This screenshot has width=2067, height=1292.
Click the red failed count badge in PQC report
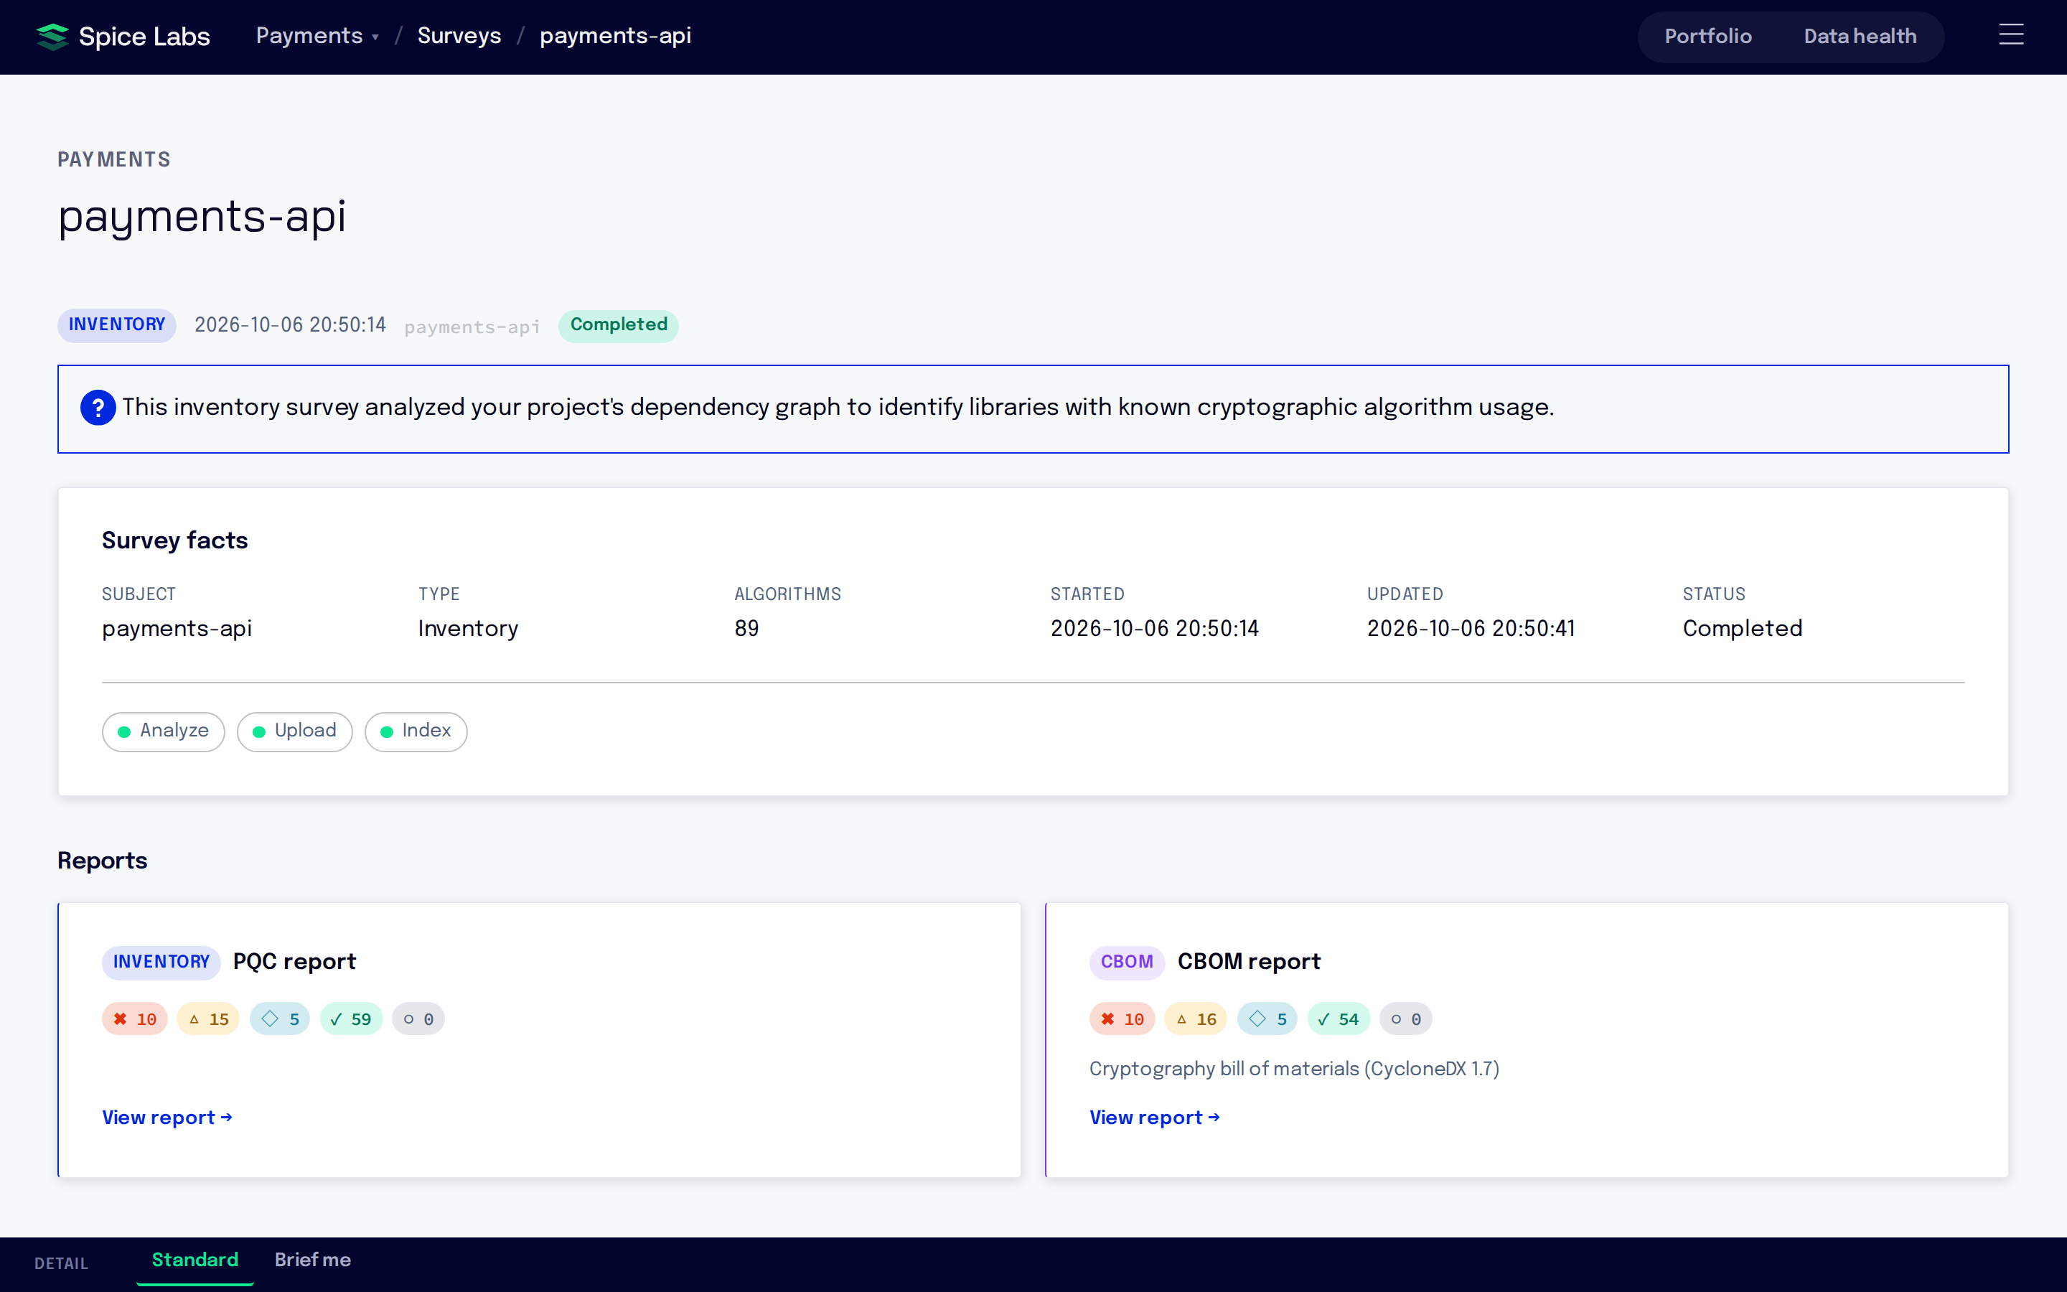135,1019
